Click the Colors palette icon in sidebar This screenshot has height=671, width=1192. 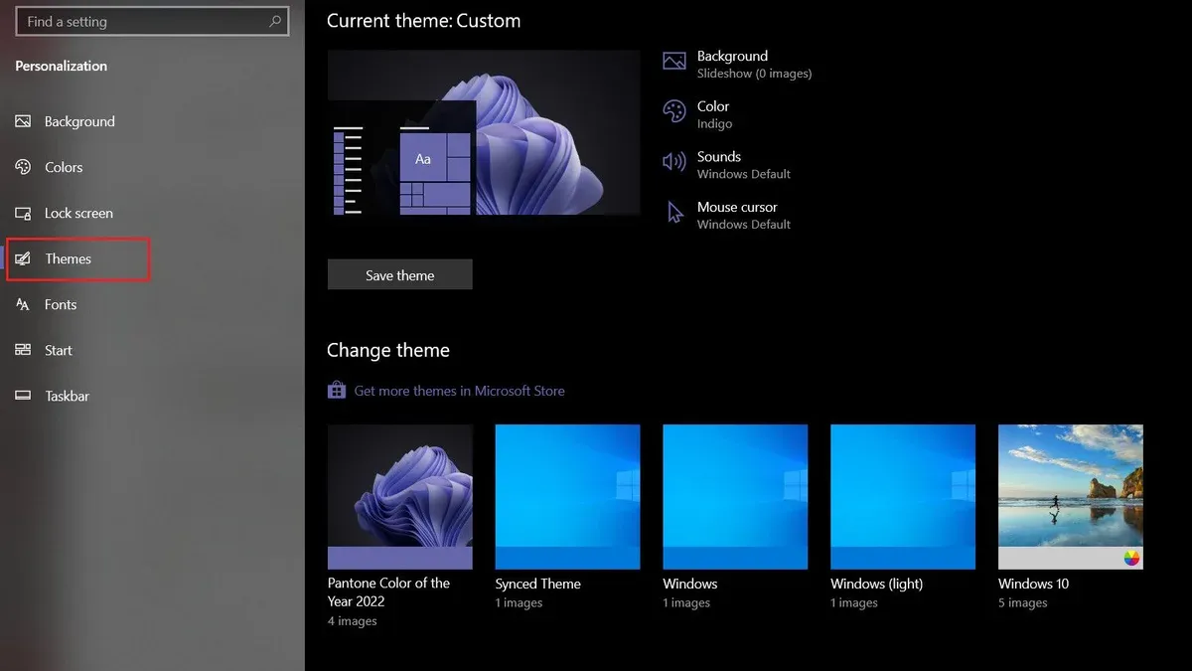coord(23,167)
